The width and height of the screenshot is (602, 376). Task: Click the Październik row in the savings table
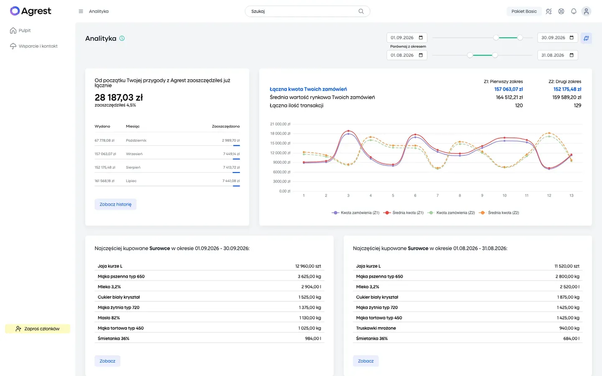(167, 140)
